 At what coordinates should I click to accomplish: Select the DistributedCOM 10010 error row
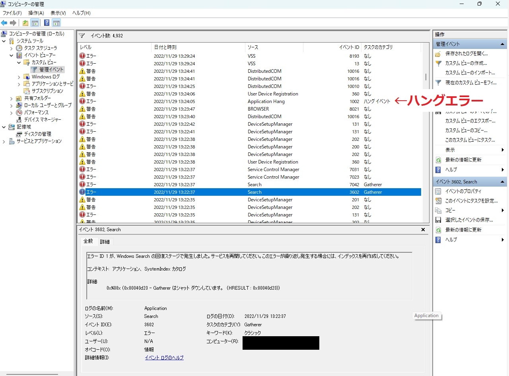(x=250, y=86)
